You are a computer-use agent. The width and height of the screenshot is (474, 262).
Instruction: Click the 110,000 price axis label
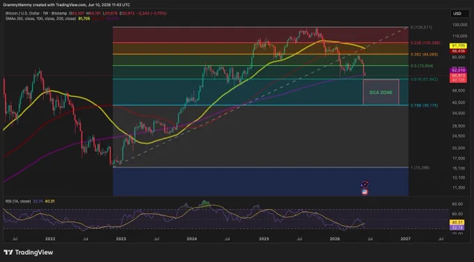click(x=459, y=36)
